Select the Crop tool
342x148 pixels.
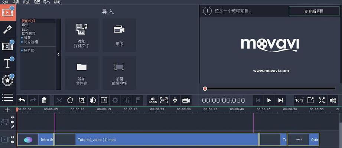82,100
